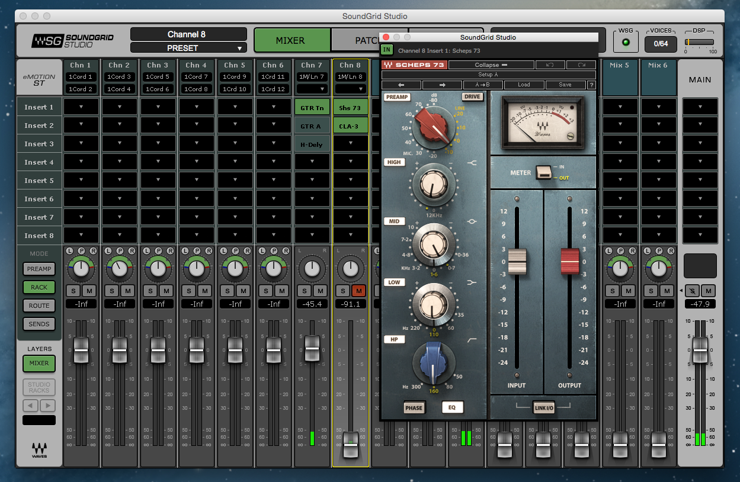Mute the MAIN output channel

(x=708, y=291)
